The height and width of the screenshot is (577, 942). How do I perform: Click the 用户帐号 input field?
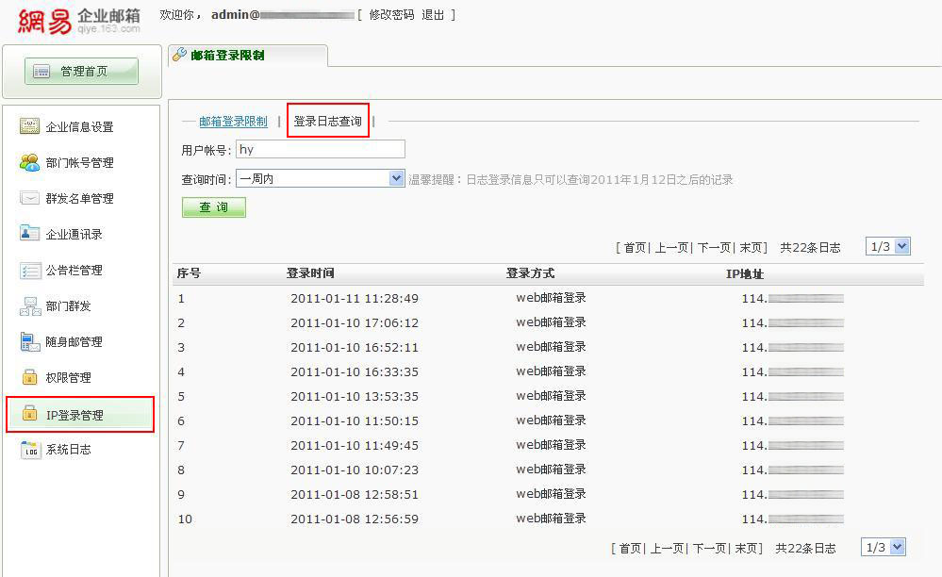tap(320, 149)
